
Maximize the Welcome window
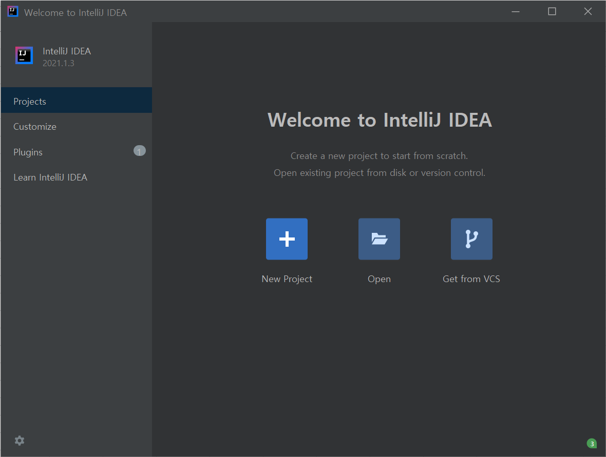tap(552, 12)
